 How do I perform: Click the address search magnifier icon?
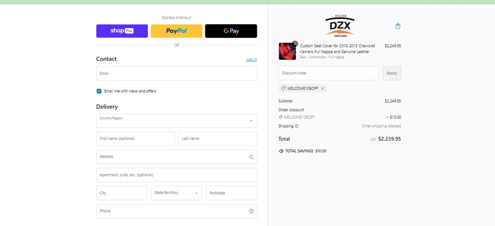tap(251, 157)
